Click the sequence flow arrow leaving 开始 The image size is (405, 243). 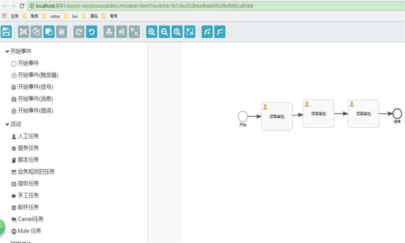coord(255,117)
